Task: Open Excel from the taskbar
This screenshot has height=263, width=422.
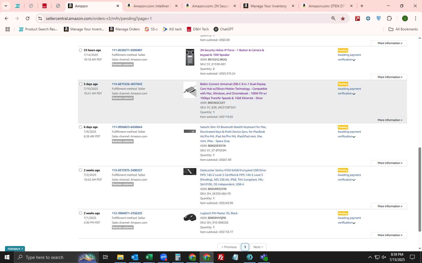Action: point(149,257)
